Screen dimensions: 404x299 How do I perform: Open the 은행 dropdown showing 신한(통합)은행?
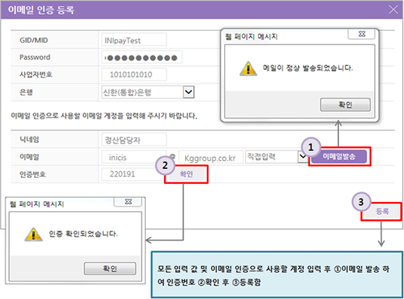[x=148, y=92]
